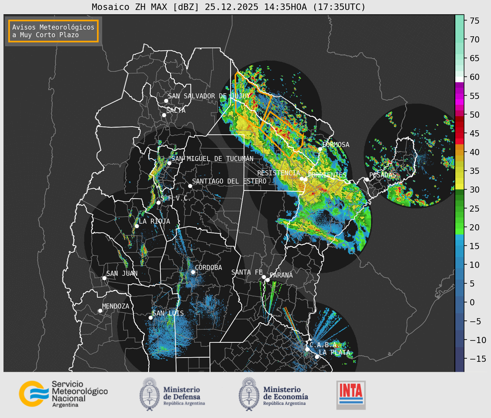
Task: Click the 40 dBZ tick label
Action: 475,152
